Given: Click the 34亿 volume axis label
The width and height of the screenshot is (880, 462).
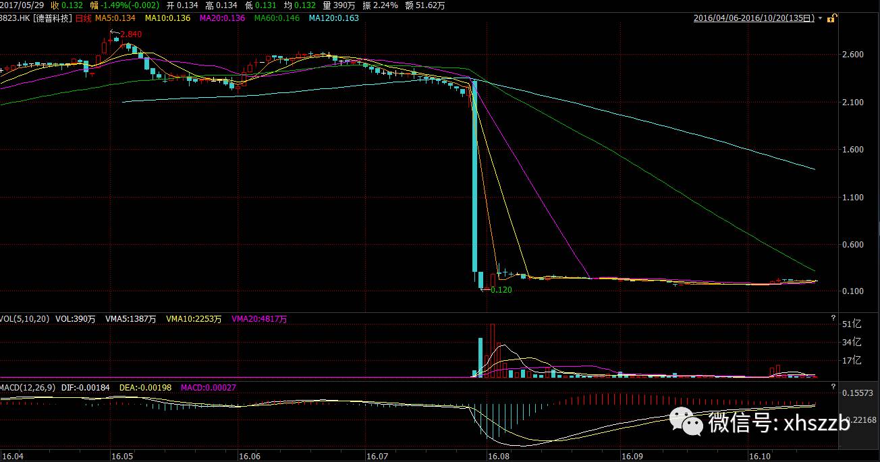Looking at the screenshot, I should pyautogui.click(x=852, y=342).
